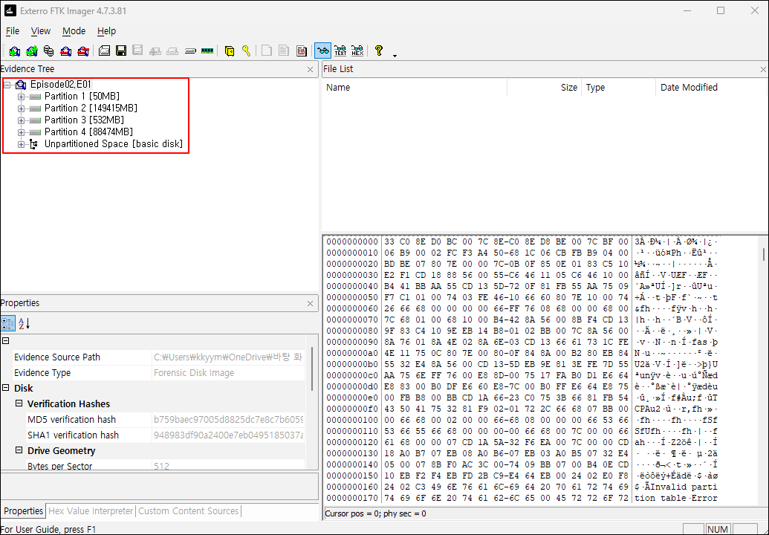This screenshot has height=535, width=769.
Task: Click the Detect EFS Encryption key icon
Action: point(246,51)
